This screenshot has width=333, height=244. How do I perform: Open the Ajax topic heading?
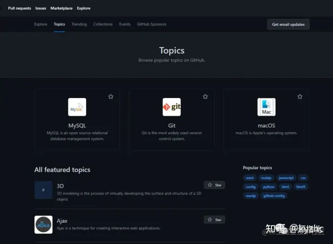pyautogui.click(x=62, y=221)
